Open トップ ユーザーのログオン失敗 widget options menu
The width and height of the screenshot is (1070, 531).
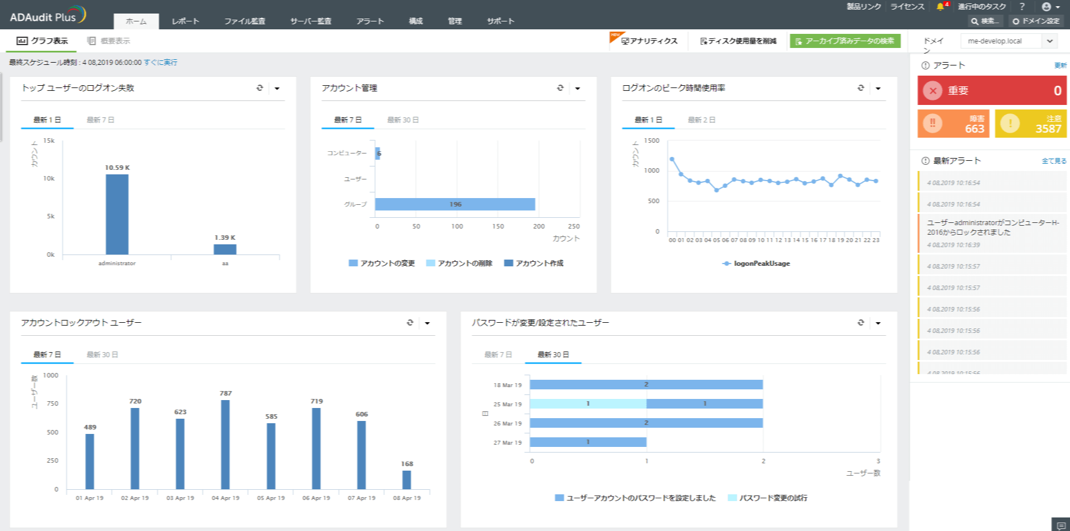[277, 88]
